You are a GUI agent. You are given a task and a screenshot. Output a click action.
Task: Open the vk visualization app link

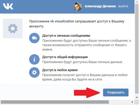(x=62, y=21)
